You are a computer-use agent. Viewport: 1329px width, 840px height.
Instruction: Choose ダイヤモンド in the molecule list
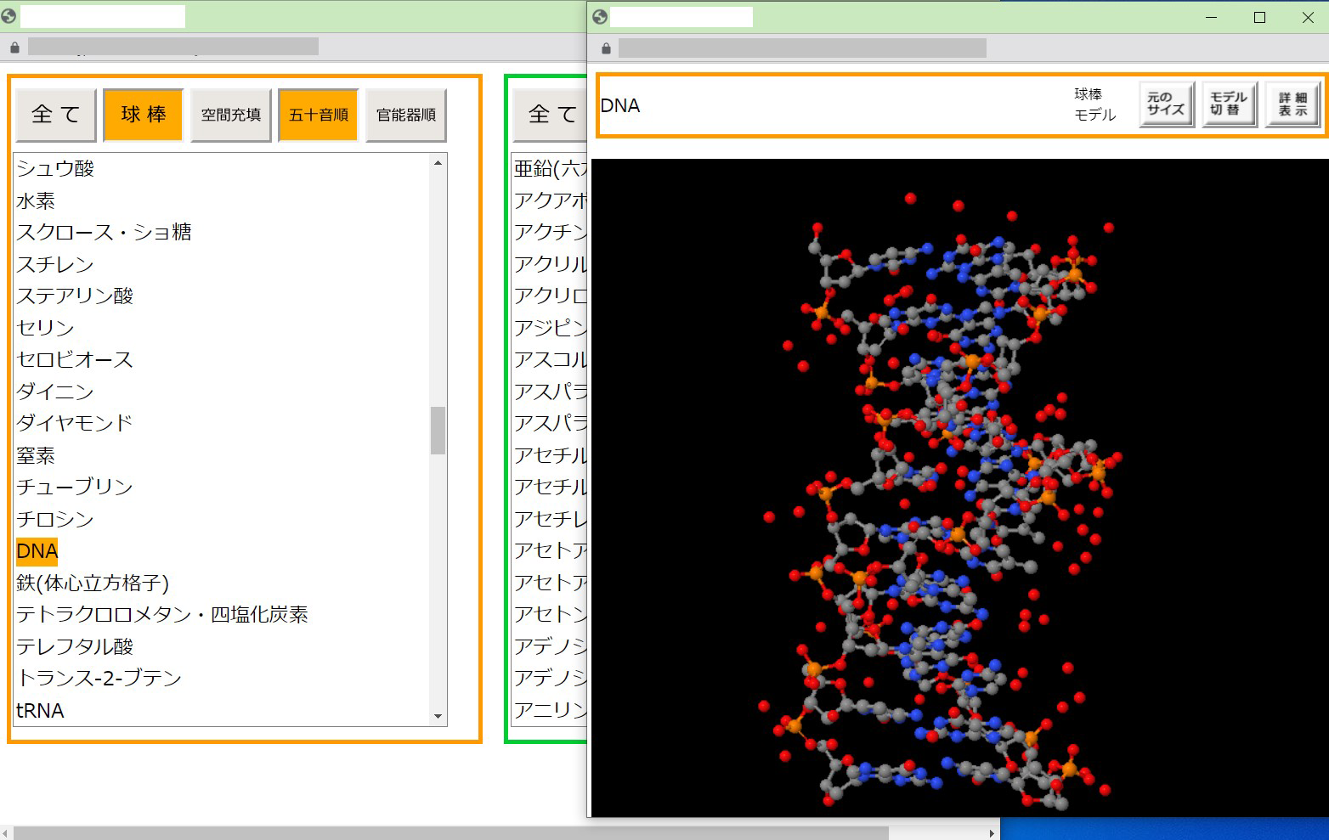pos(75,423)
